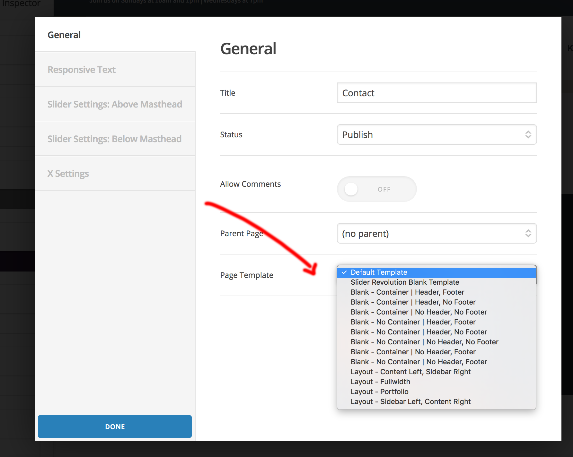Click the Inspector tab at top left
Viewport: 573px width, 457px height.
[21, 4]
